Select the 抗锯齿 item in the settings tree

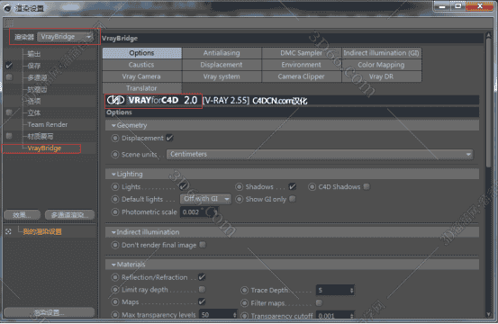point(38,89)
